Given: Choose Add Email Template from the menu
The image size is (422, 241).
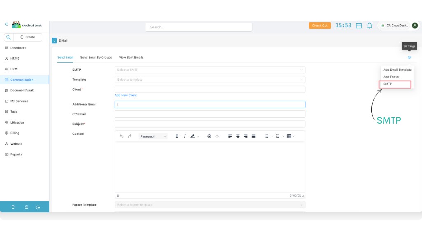Looking at the screenshot, I should (x=397, y=70).
